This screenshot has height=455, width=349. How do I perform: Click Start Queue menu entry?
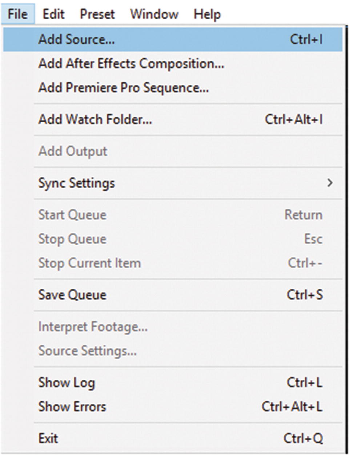72,215
